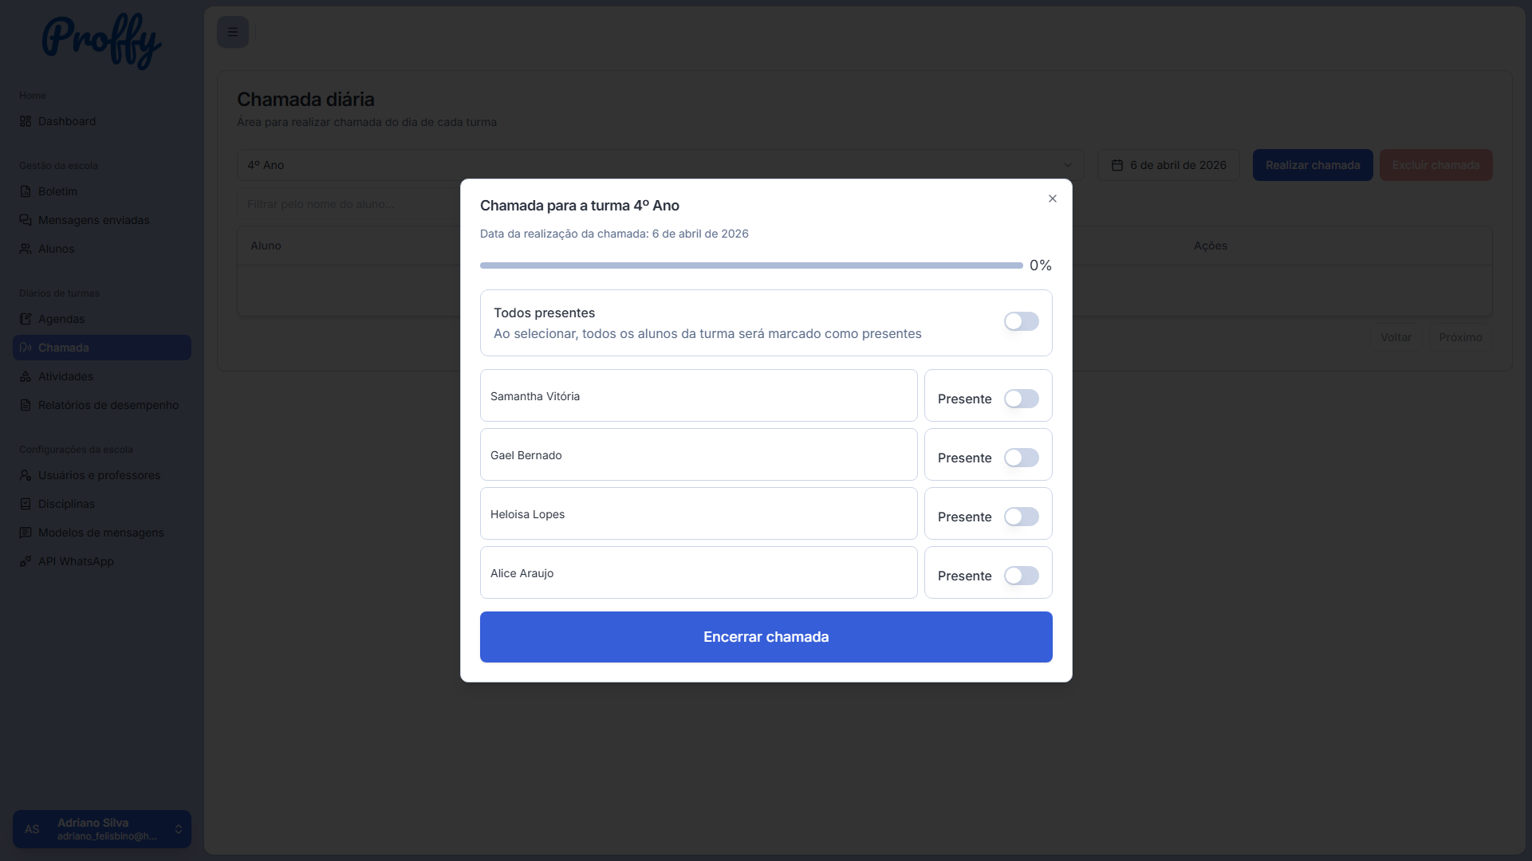Mark Samantha Vitória as present

tap(1021, 399)
